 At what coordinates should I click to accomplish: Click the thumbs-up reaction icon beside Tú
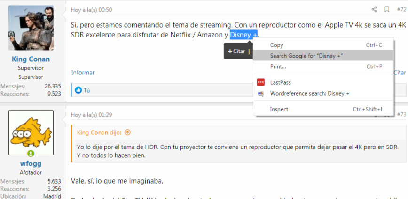point(78,90)
